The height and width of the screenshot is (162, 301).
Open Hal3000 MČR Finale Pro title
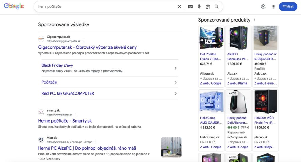tap(265, 120)
